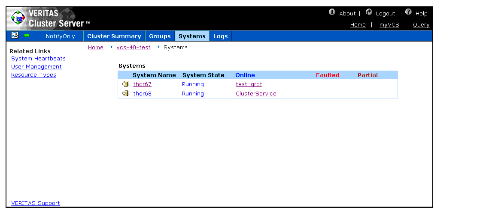
Task: Open the test_grpf online group link
Action: tap(249, 84)
